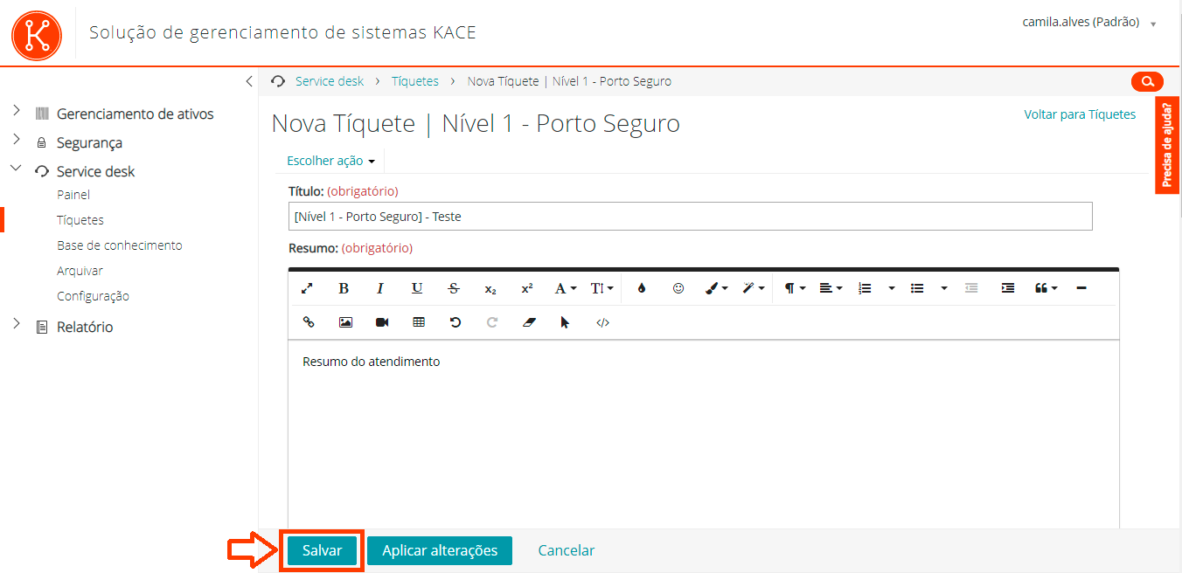Click the select all cursor icon
Viewport: 1182px width, 573px height.
pyautogui.click(x=565, y=322)
